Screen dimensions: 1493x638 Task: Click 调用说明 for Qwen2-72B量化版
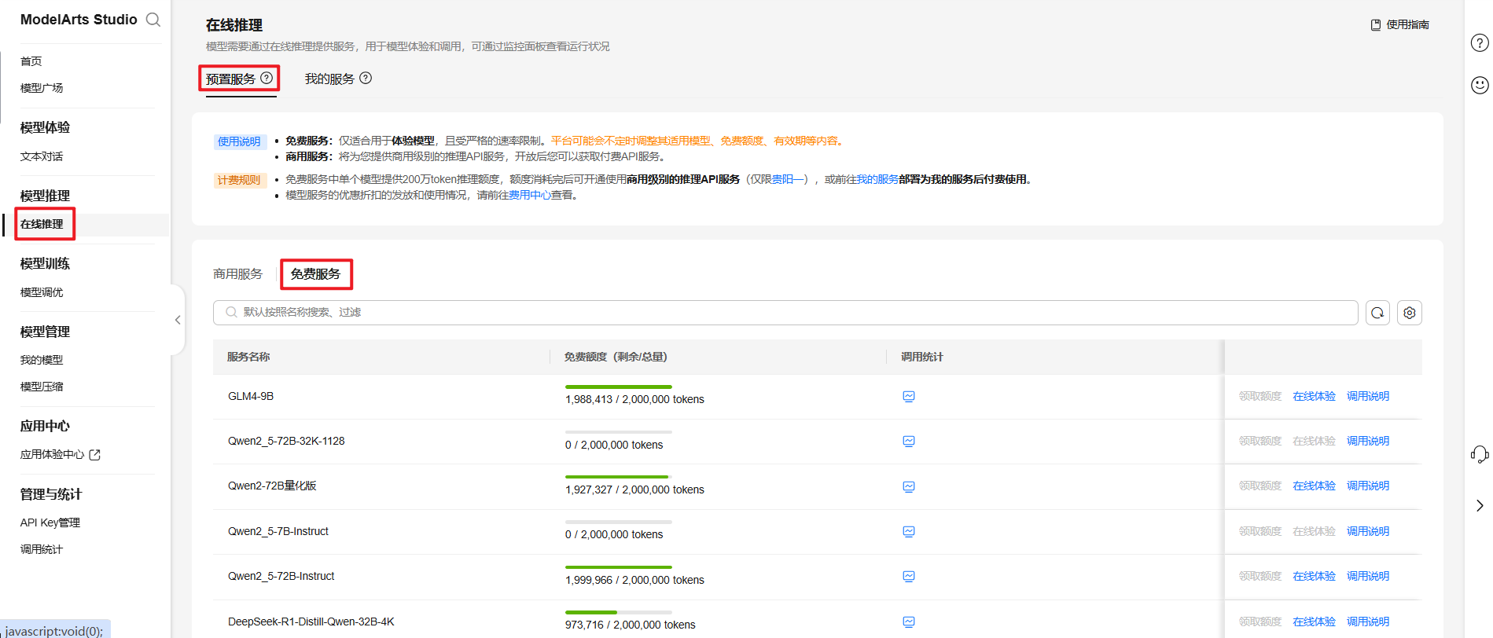tap(1367, 486)
